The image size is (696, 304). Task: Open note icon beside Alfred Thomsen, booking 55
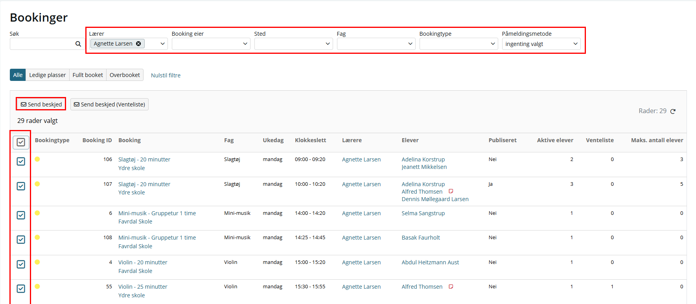[451, 286]
